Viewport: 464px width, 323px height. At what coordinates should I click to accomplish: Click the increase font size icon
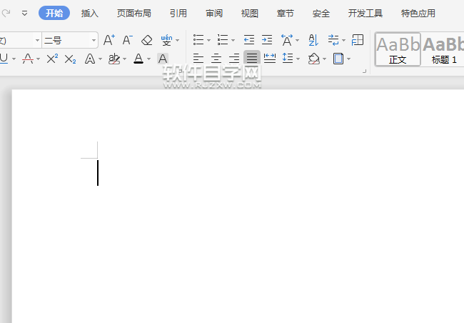[109, 40]
